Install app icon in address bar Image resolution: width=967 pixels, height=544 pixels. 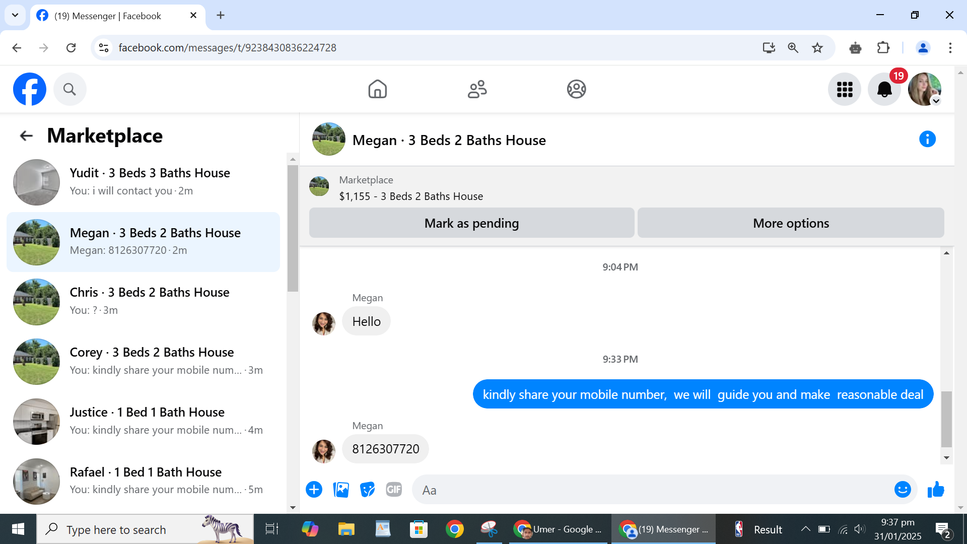click(x=769, y=48)
